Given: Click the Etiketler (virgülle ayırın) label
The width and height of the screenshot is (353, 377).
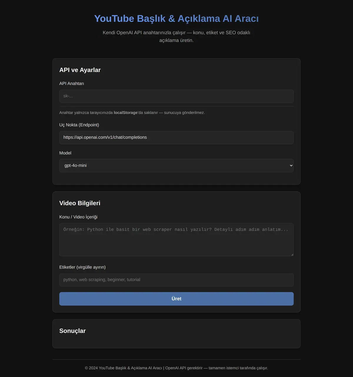Looking at the screenshot, I should (x=82, y=267).
